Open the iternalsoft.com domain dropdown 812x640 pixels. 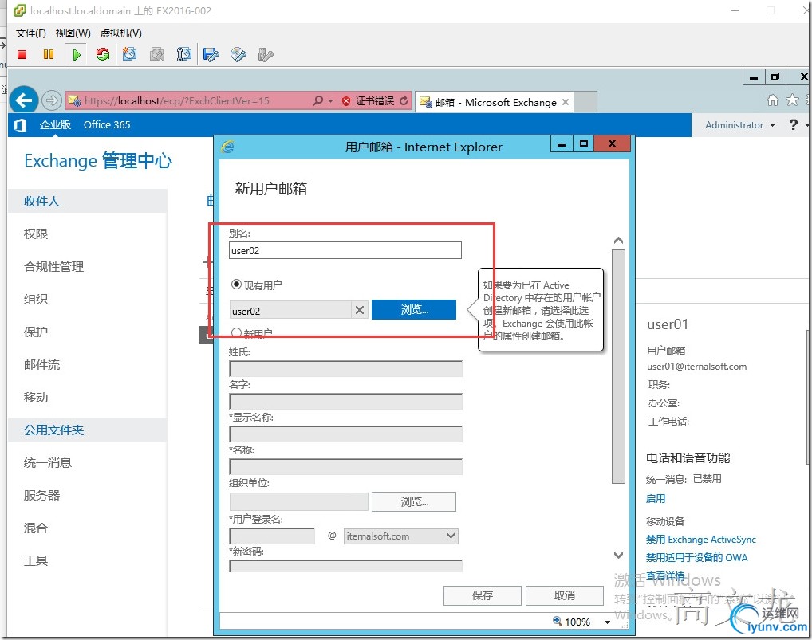click(x=401, y=536)
